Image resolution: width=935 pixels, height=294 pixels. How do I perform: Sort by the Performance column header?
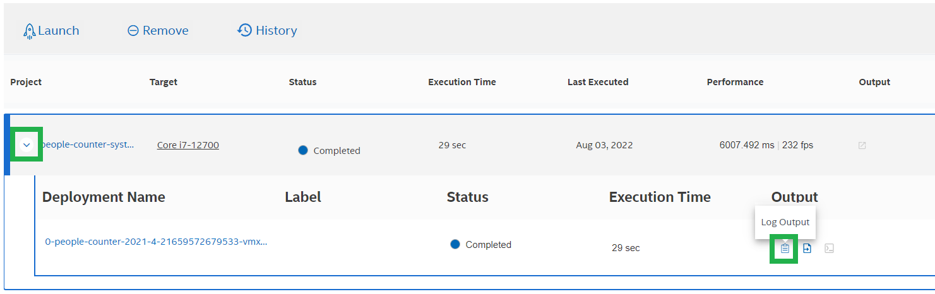735,82
